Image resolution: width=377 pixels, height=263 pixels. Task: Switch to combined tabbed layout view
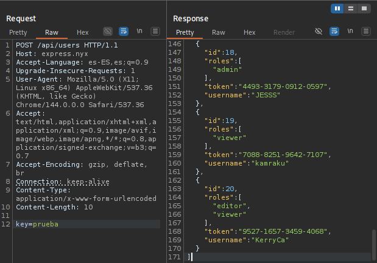364,8
